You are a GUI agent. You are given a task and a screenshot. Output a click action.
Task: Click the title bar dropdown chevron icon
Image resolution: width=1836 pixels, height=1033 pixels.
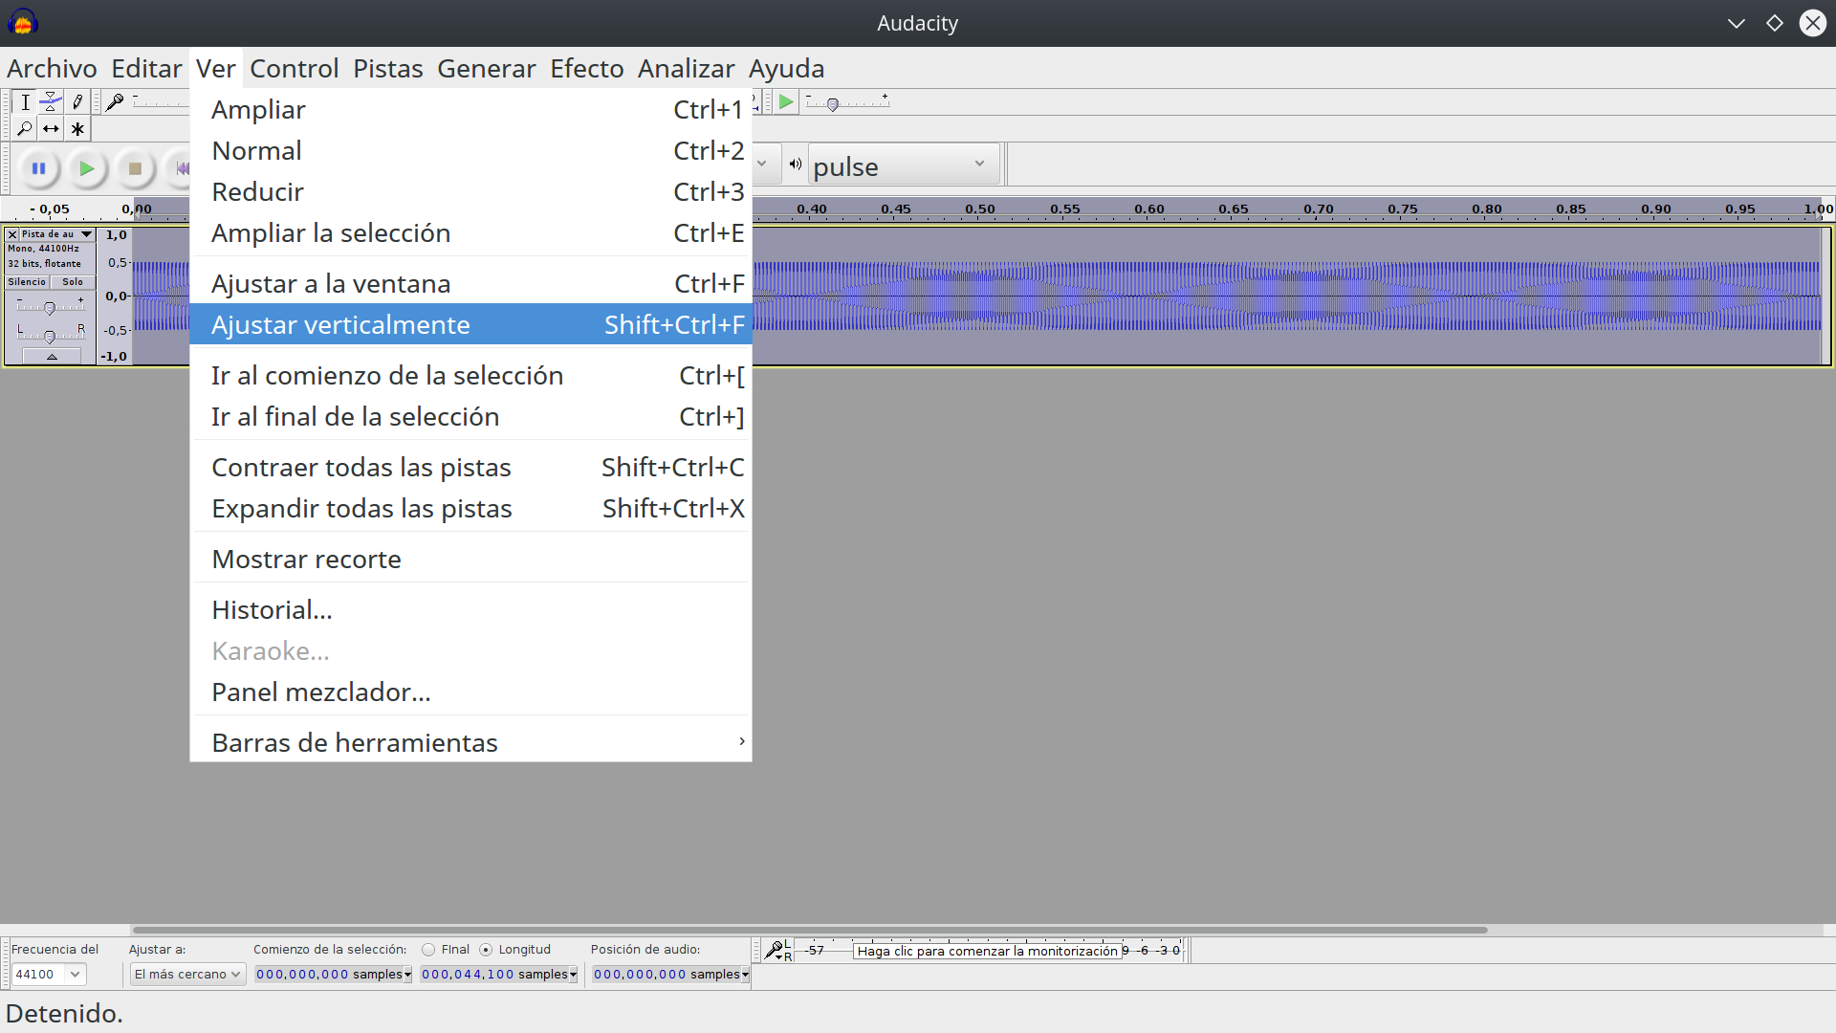[x=1737, y=23]
